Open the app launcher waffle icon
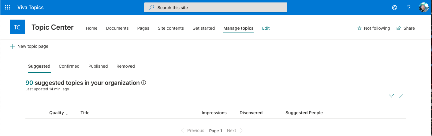Screen dimensions: 432x136 (8, 7)
